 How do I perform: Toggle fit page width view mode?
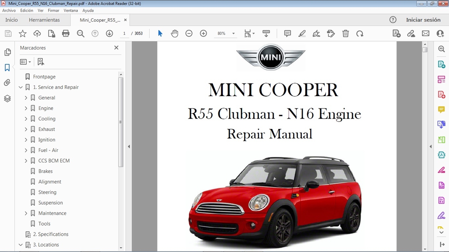click(247, 33)
